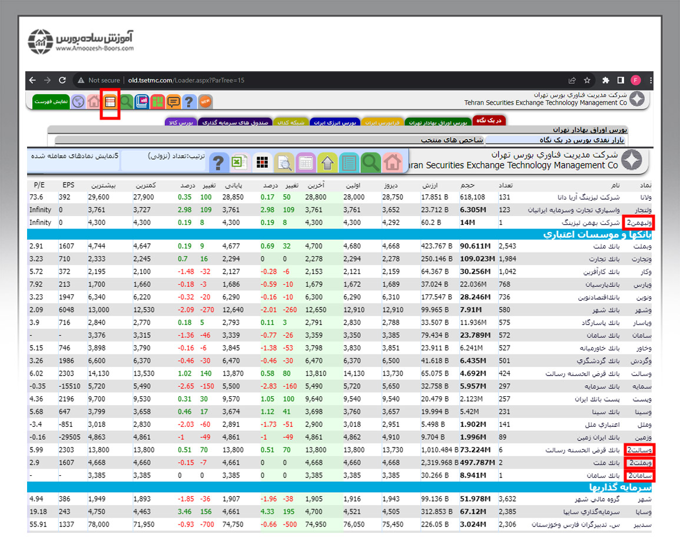Click the red-green market map icon
Viewport: 680px width, 547px height.
157,102
